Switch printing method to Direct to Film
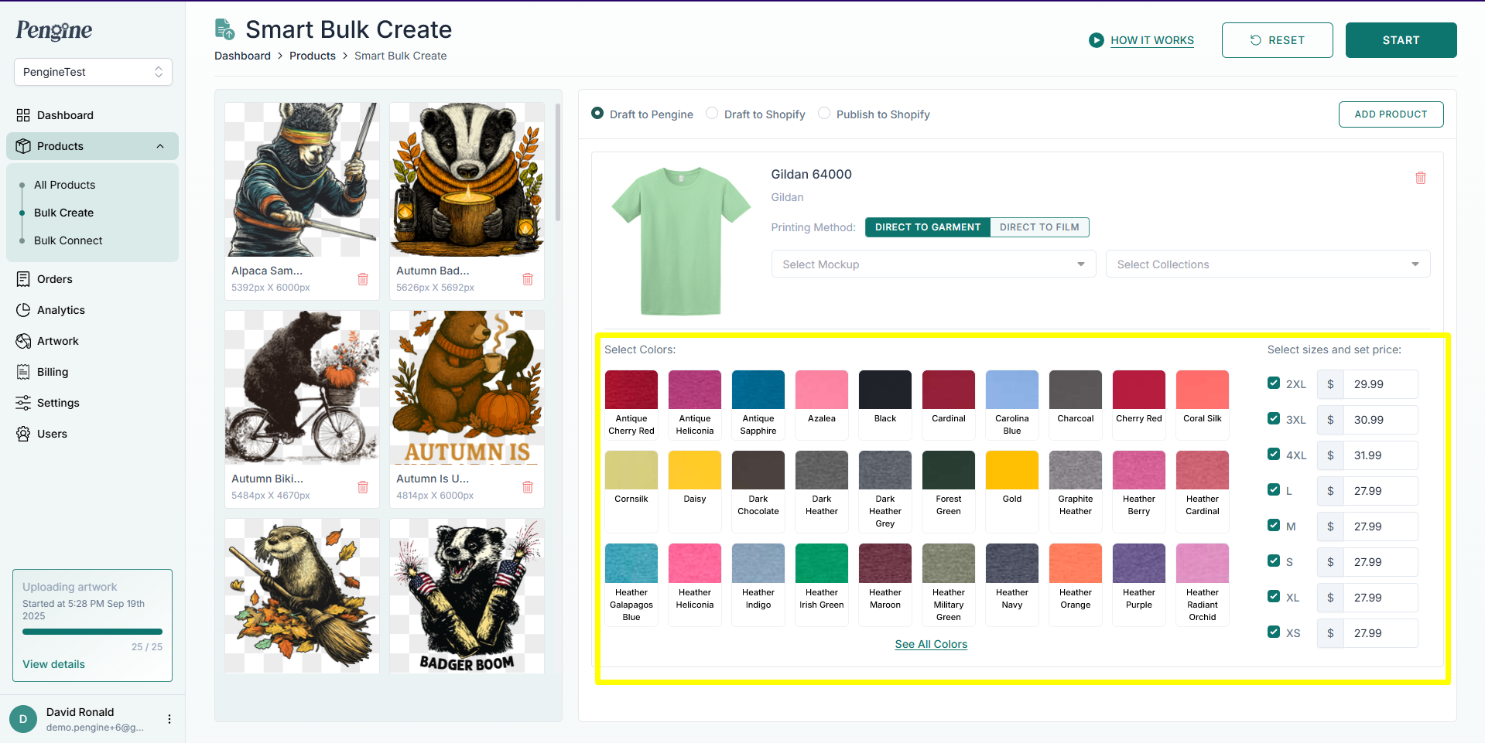The width and height of the screenshot is (1485, 743). [1038, 227]
